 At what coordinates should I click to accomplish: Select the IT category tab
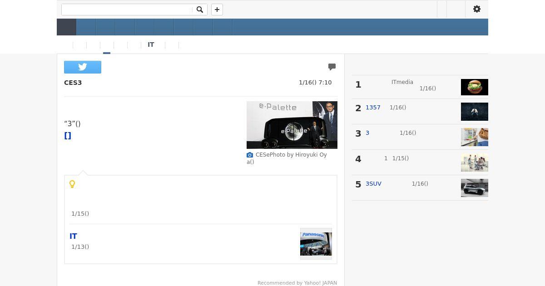click(x=151, y=45)
